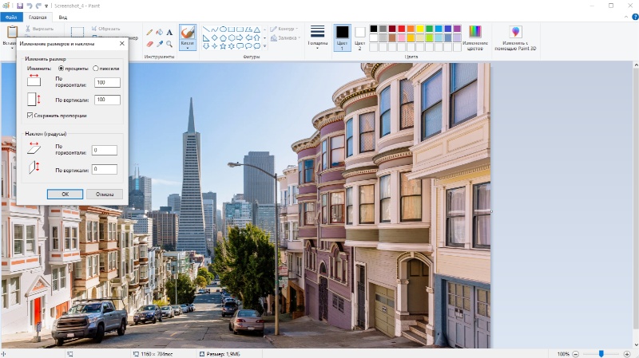
Task: Select the Pencil tool
Action: (149, 32)
